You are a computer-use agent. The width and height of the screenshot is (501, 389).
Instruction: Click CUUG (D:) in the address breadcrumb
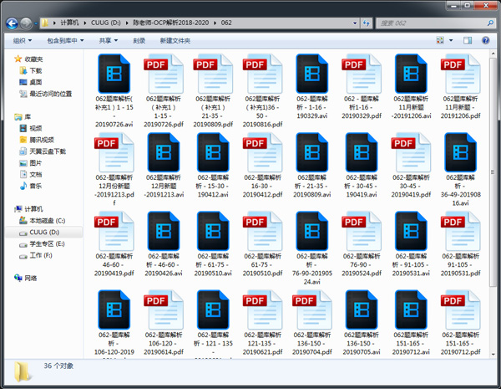click(x=106, y=23)
